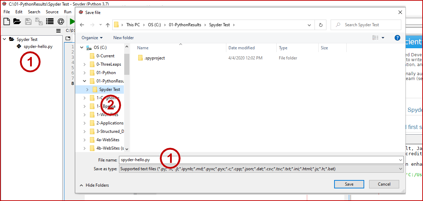The image size is (423, 201).
Task: Open the Organize dropdown menu
Action: click(92, 38)
